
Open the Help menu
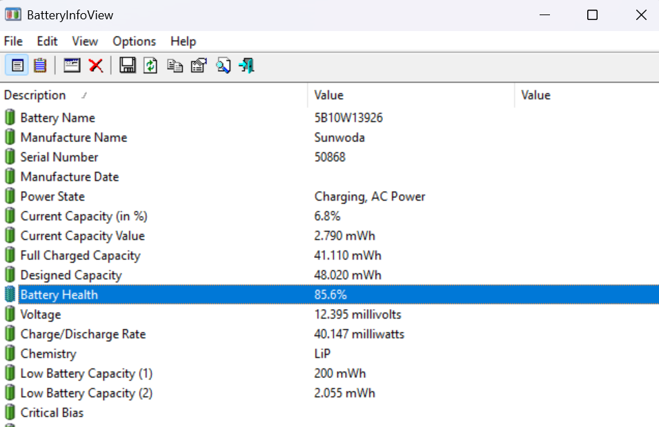pos(184,41)
